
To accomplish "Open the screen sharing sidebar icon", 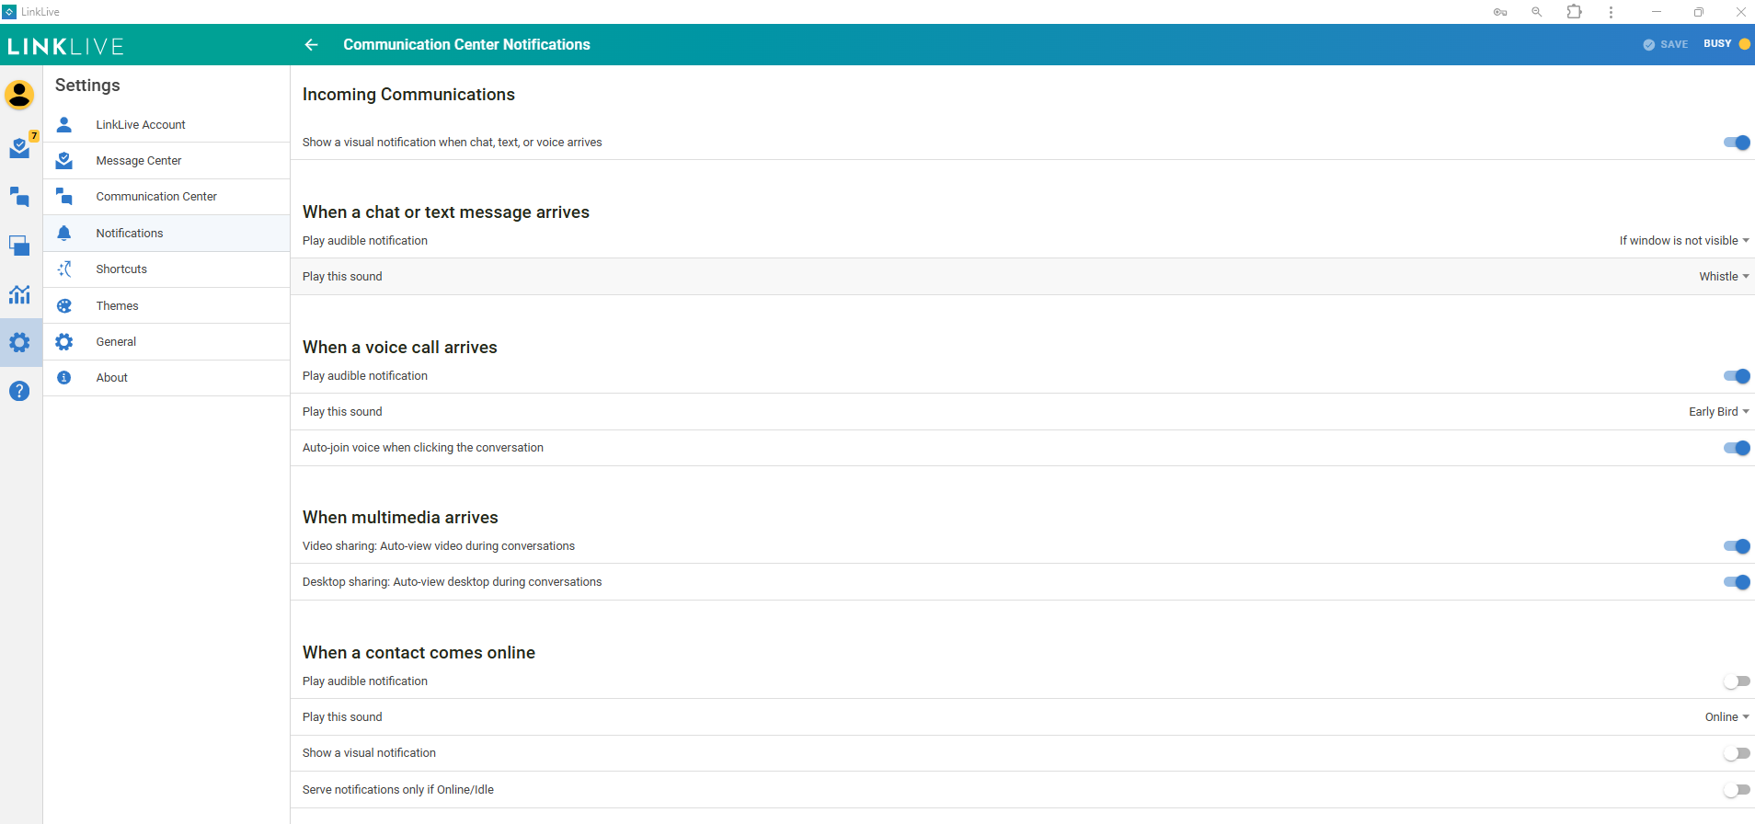I will [19, 246].
